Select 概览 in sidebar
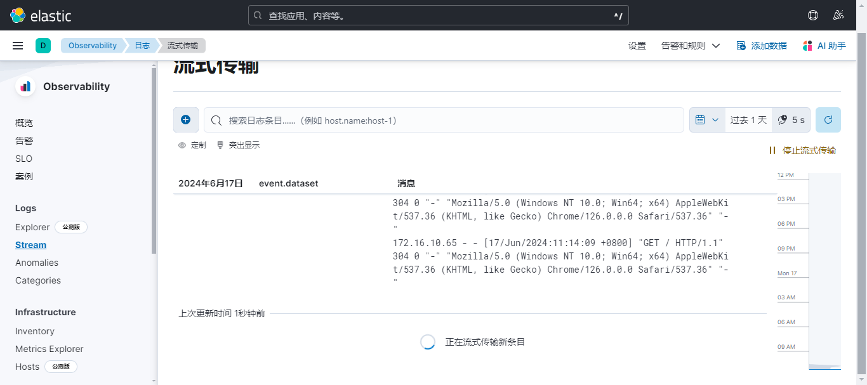The height and width of the screenshot is (385, 867). pos(24,123)
